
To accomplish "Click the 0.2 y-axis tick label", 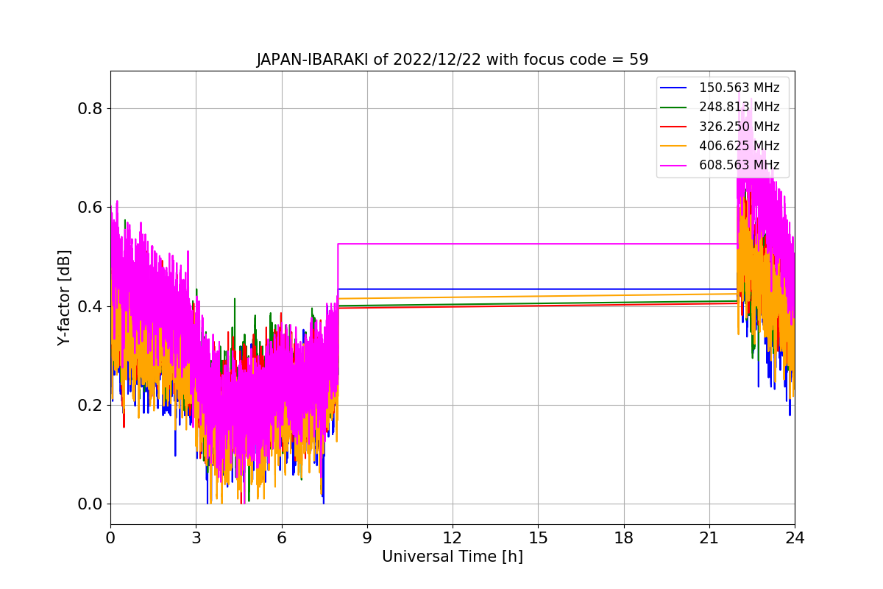I will [x=90, y=405].
